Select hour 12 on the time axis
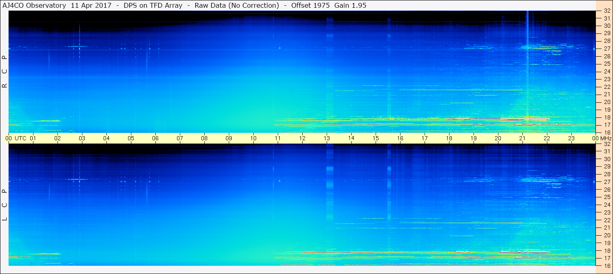Viewport: 613px width, 274px height. [x=302, y=138]
